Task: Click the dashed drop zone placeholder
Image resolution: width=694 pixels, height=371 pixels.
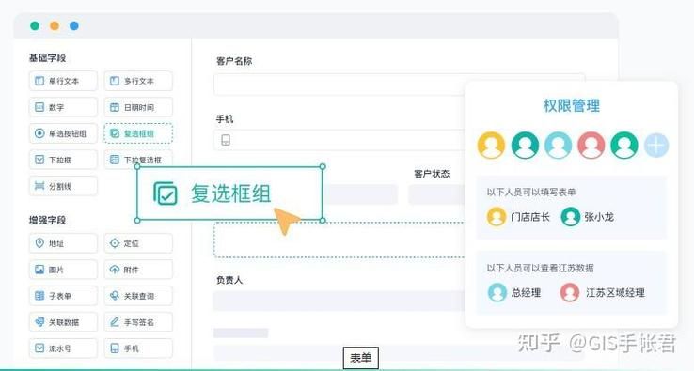Action: point(339,240)
